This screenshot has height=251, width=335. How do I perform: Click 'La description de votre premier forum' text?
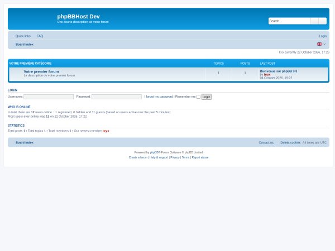tap(50, 75)
